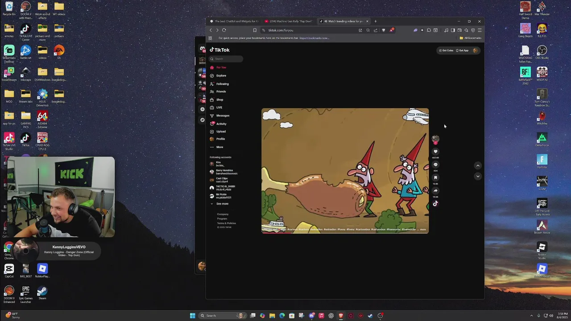Switch to the Machine Gun Kelly Rap Devil tab
571x321 pixels.
point(288,21)
